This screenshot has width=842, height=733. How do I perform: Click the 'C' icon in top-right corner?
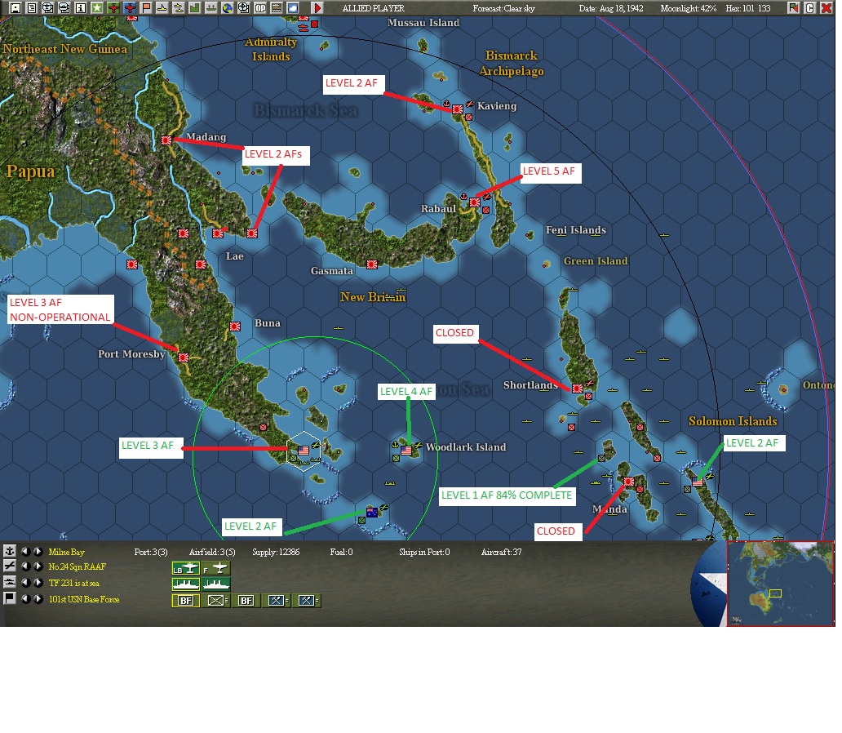pyautogui.click(x=810, y=7)
